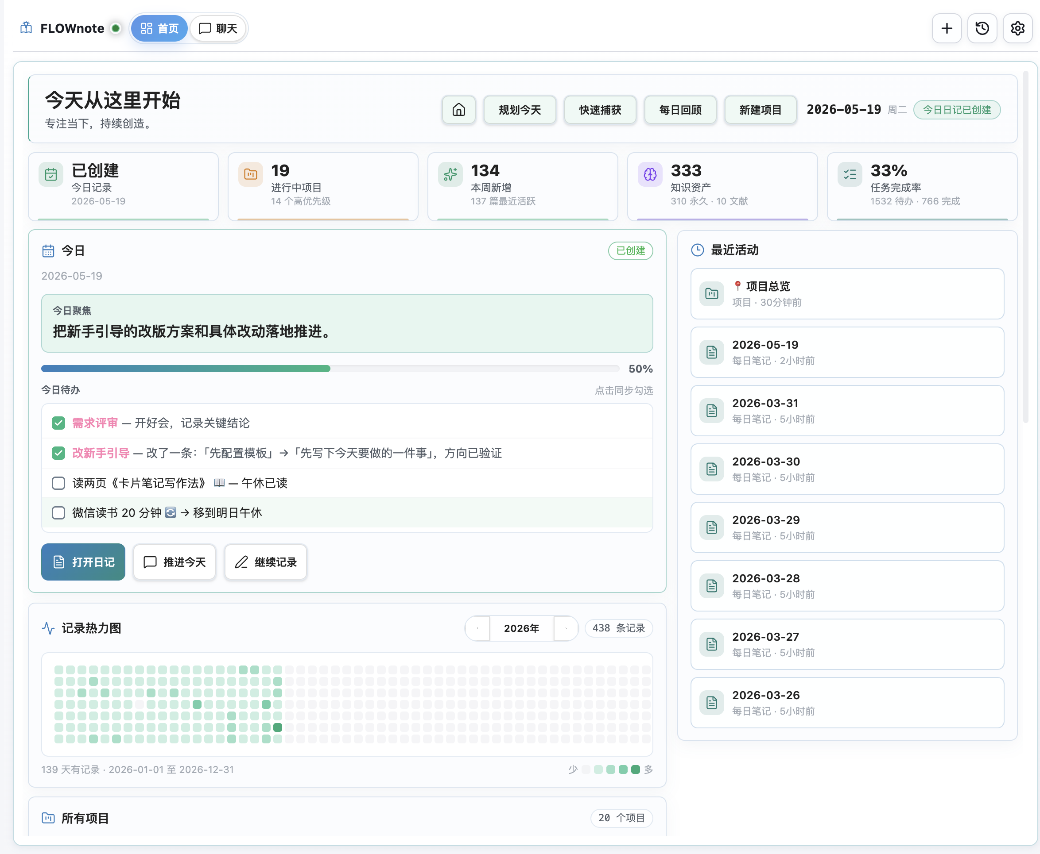Open the 2026-03-26 daily note activity
Image resolution: width=1040 pixels, height=854 pixels.
pos(847,703)
